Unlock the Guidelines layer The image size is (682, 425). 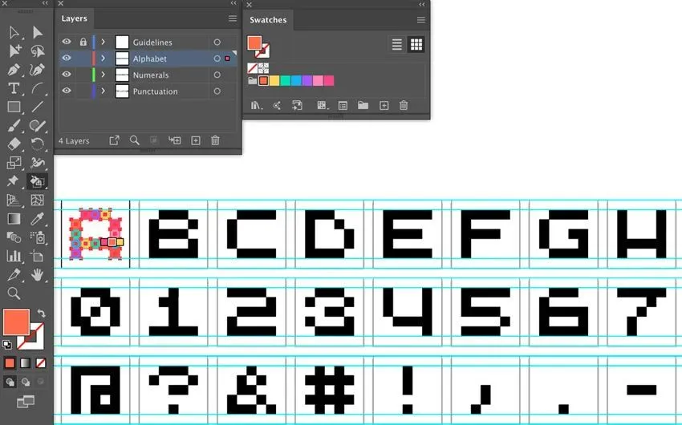click(83, 42)
